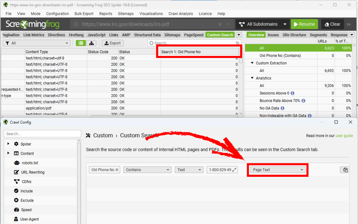358x224 pixels.
Task: Switch to the tree view icon
Action: (x=91, y=43)
